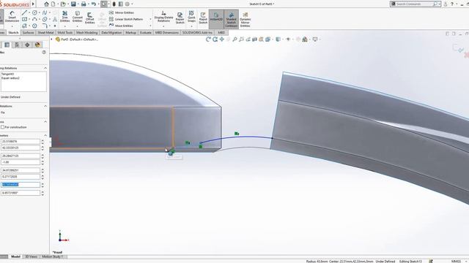The width and height of the screenshot is (469, 263).
Task: Switch to the Mesh Modeling ribbon tab
Action: [x=86, y=32]
